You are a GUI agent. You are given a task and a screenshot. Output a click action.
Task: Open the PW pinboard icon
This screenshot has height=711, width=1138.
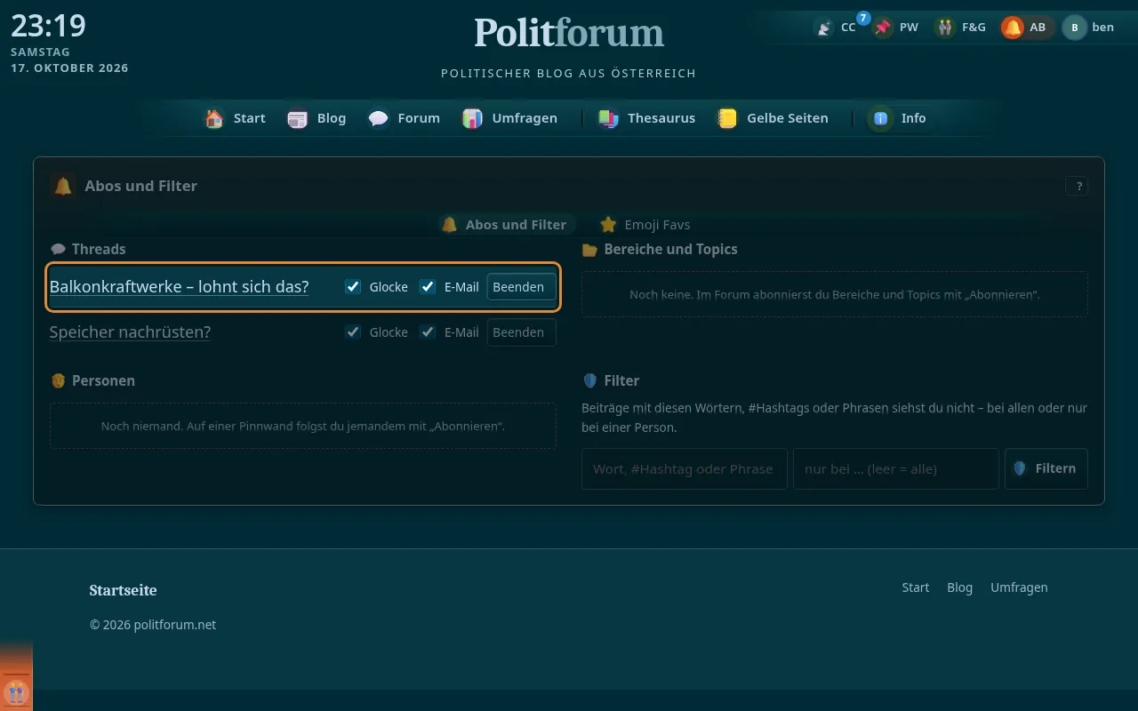tap(883, 28)
